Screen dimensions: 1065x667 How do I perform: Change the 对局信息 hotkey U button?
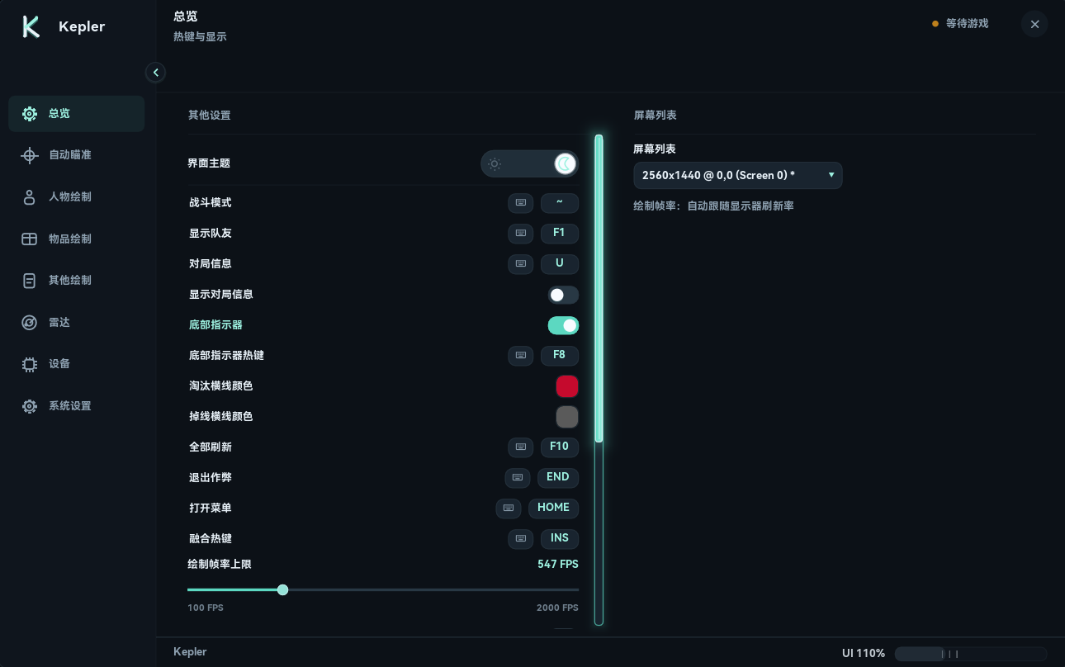[x=559, y=263]
